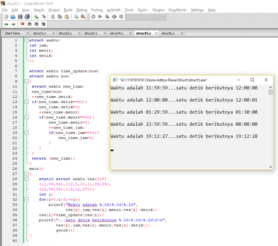Open the Project menu
Image resolution: width=278 pixels, height=246 pixels.
pyautogui.click(x=54, y=10)
